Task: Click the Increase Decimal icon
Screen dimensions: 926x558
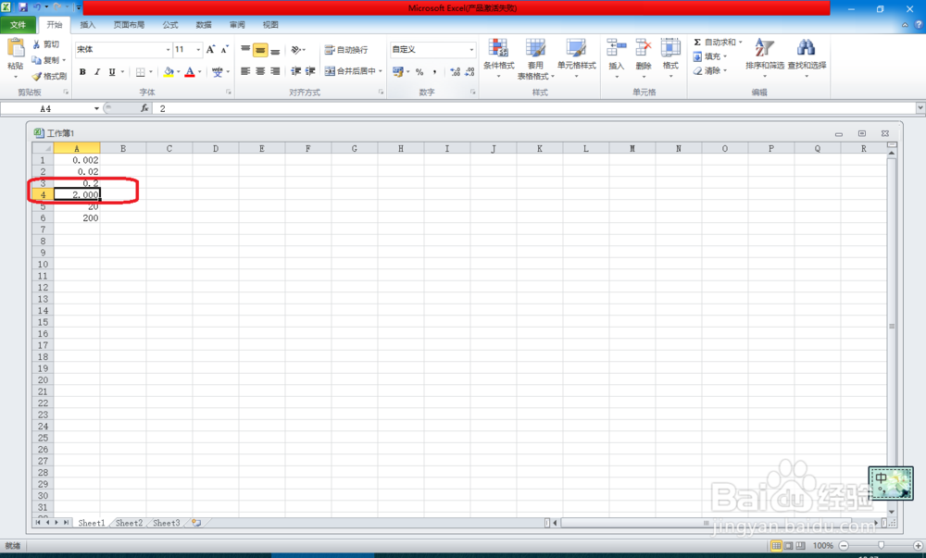Action: 455,72
